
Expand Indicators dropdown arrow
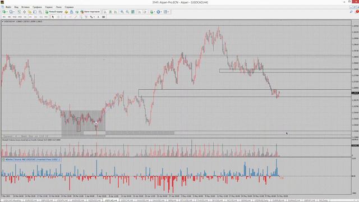click(154, 12)
